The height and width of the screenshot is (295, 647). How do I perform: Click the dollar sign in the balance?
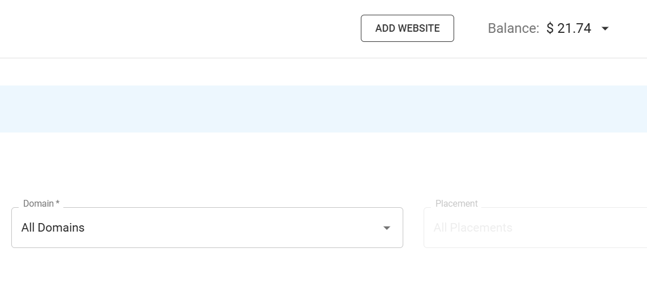coord(550,28)
